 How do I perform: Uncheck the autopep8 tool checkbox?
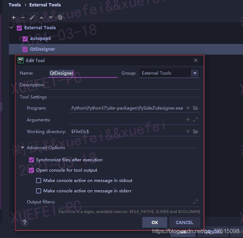click(25, 39)
